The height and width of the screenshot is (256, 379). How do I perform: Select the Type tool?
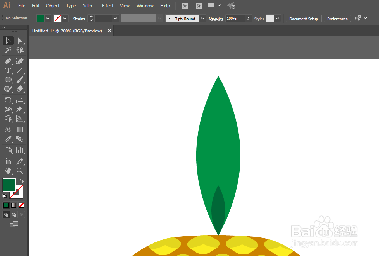coord(8,70)
